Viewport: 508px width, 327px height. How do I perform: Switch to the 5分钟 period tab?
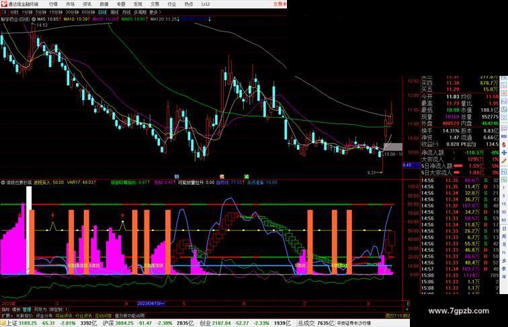coord(41,12)
